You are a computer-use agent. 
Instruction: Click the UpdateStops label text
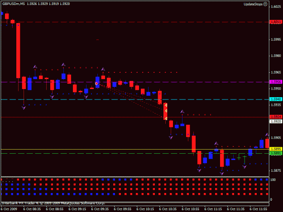pos(253,4)
